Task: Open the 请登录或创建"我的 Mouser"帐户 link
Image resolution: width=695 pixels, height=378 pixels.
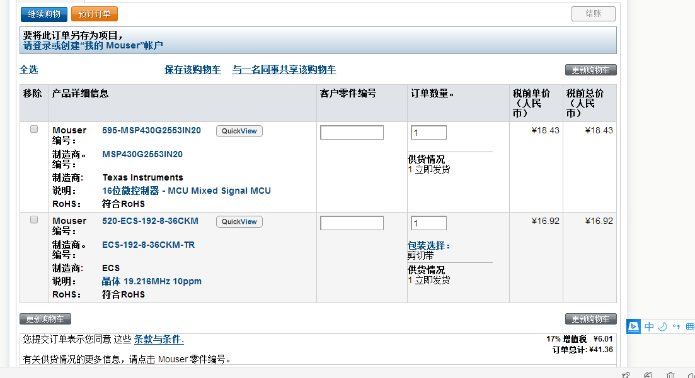Action: pyautogui.click(x=93, y=45)
